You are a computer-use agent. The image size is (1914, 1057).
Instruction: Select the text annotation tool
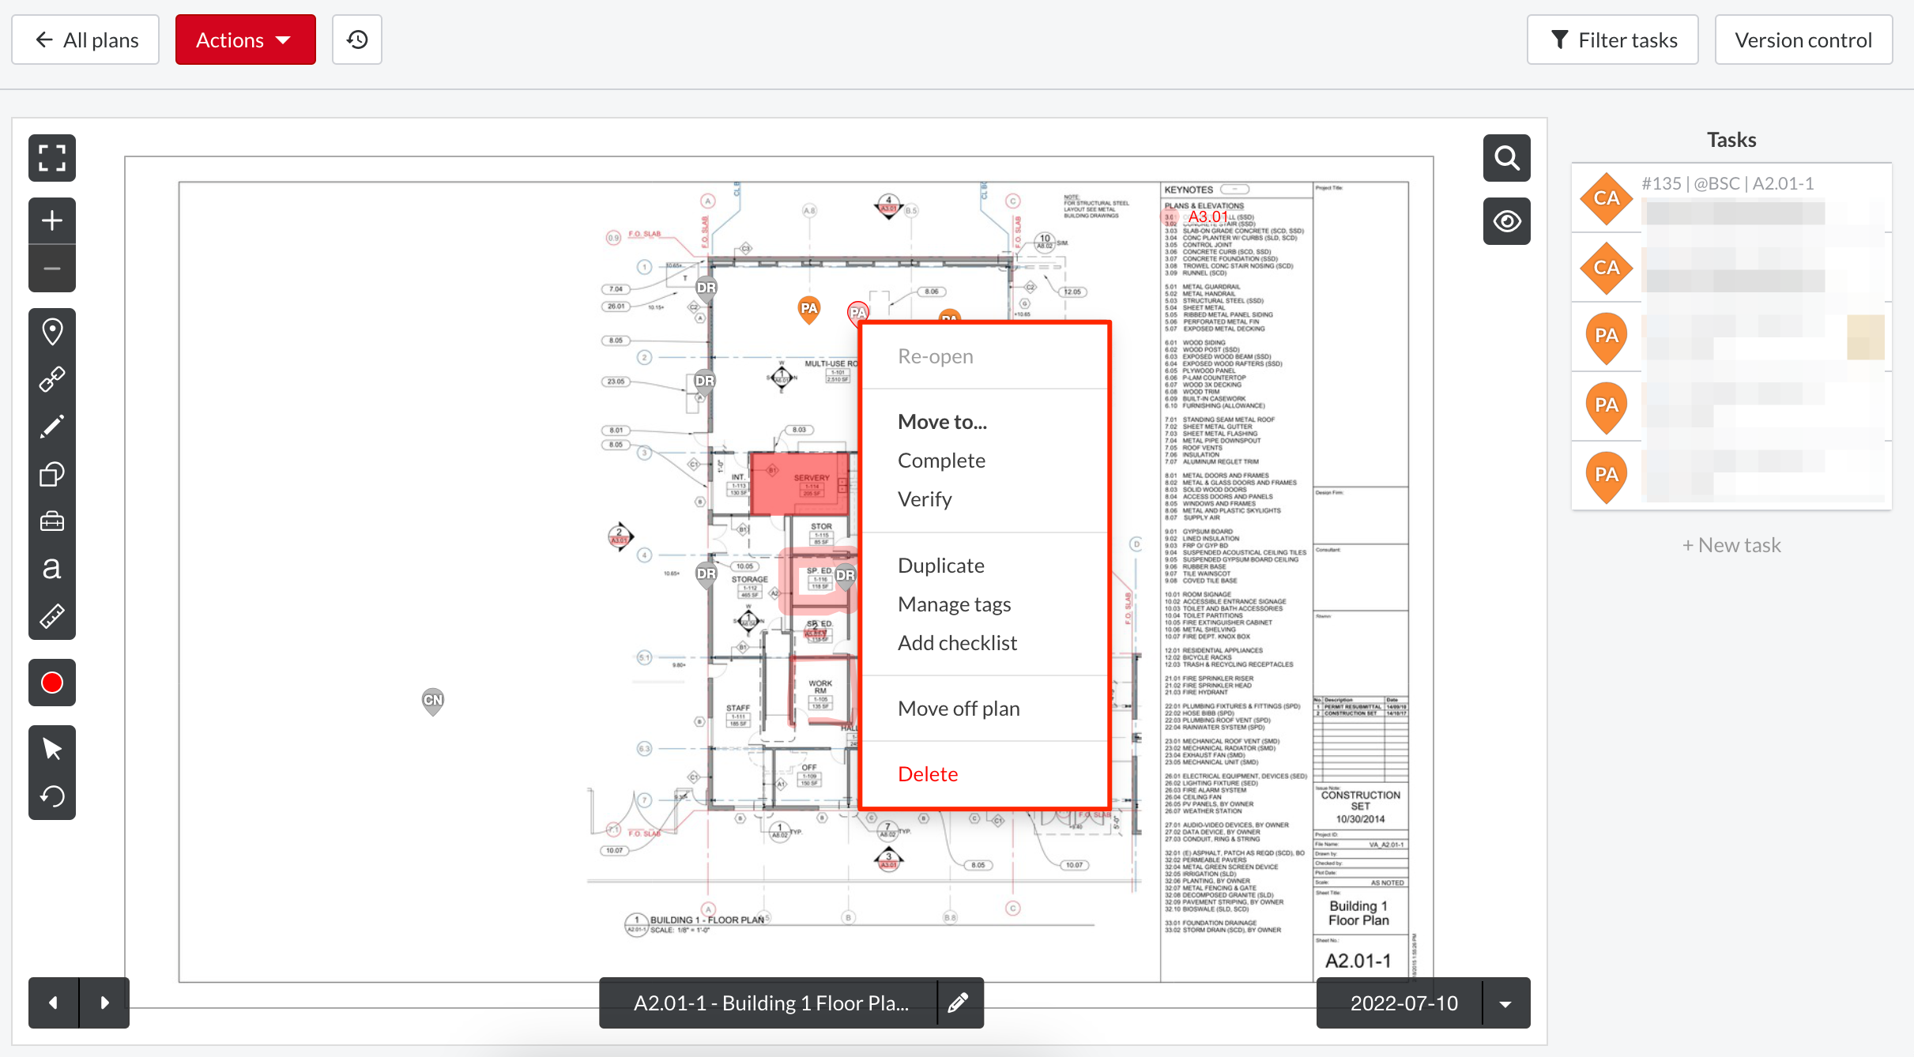(51, 568)
